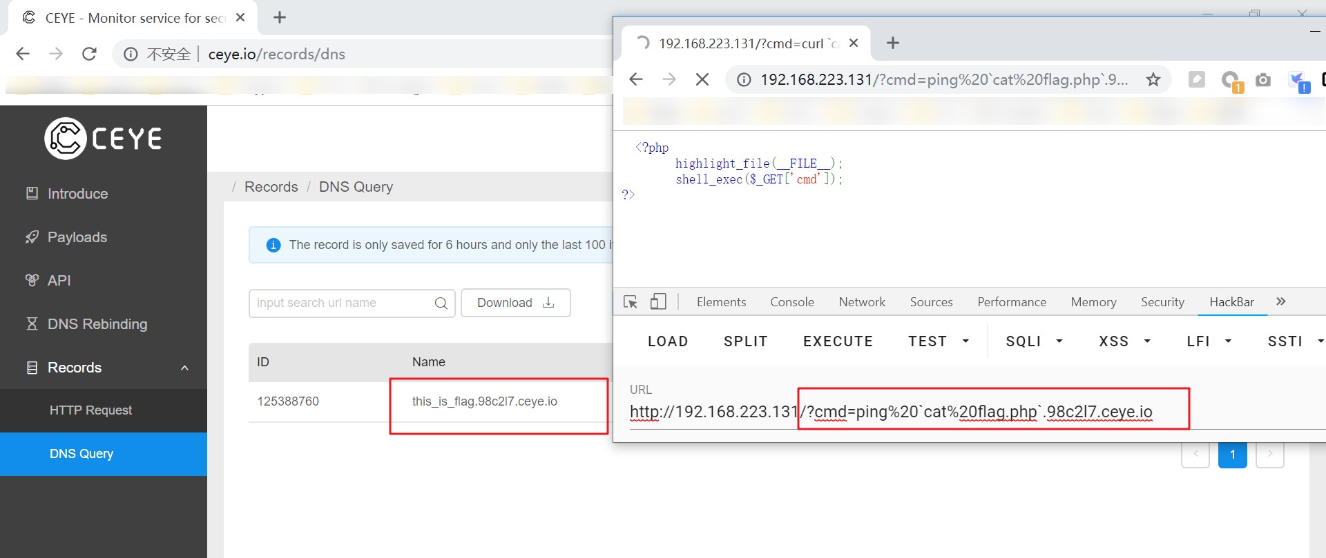
Task: View site info for 192.168.223.131
Action: pos(744,79)
